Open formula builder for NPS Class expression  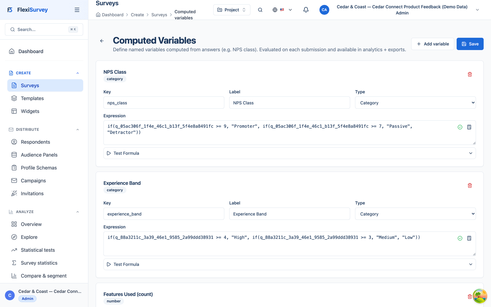click(469, 127)
